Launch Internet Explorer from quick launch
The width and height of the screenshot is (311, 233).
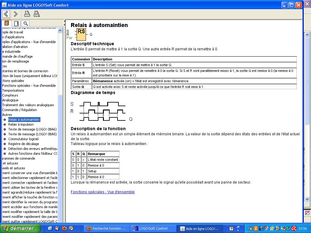50,228
